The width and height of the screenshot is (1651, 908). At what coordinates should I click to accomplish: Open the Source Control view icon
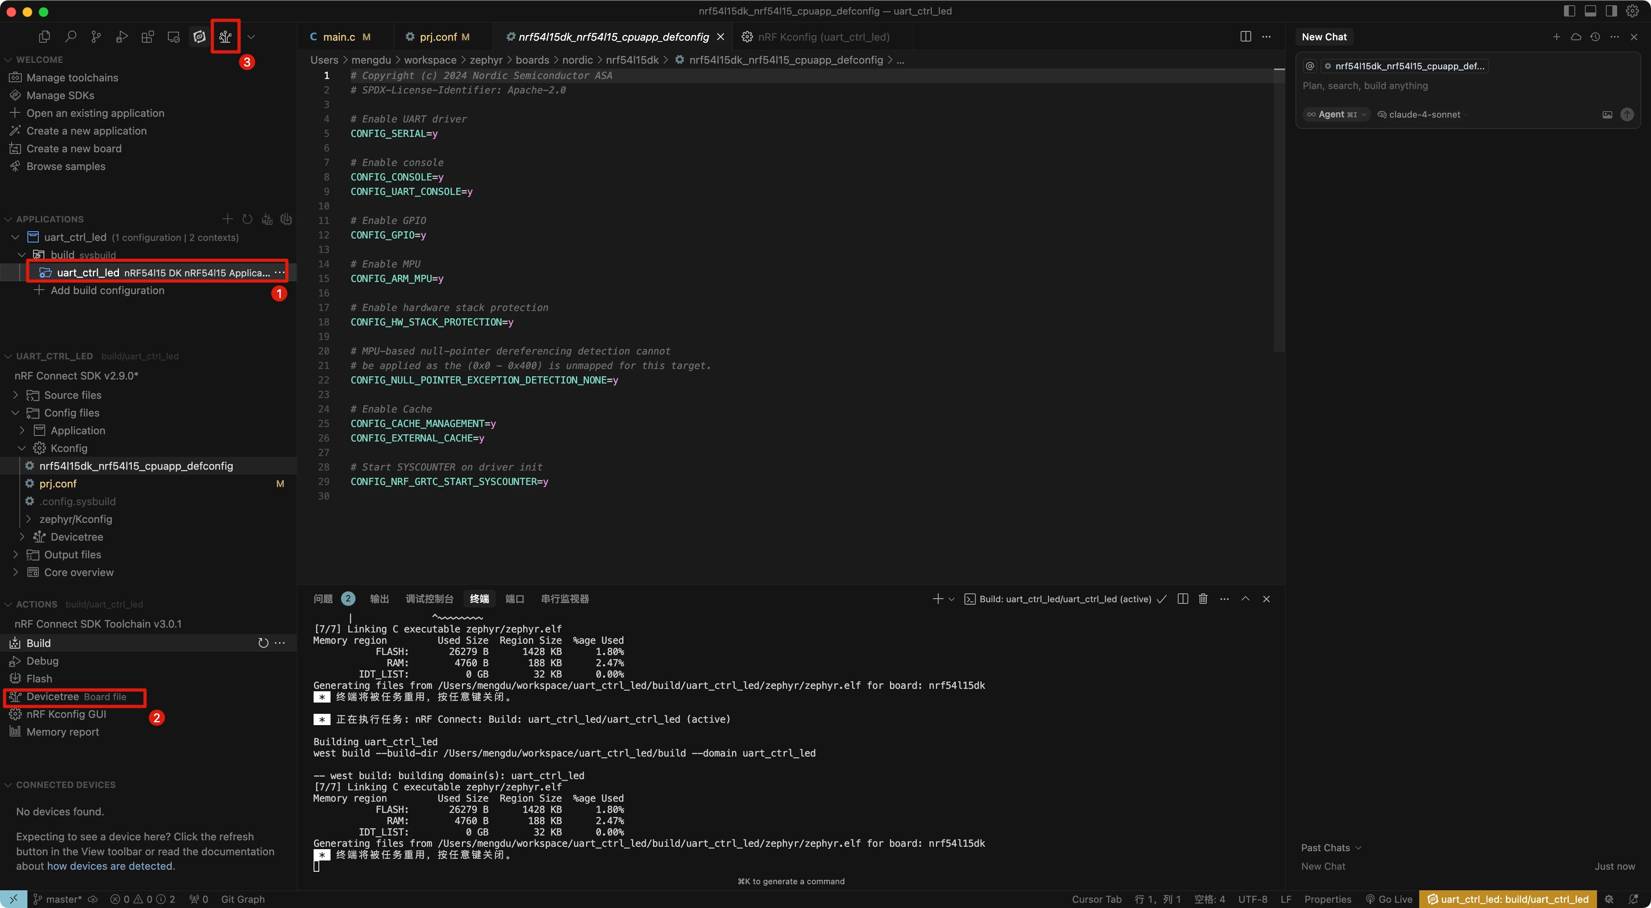tap(96, 37)
